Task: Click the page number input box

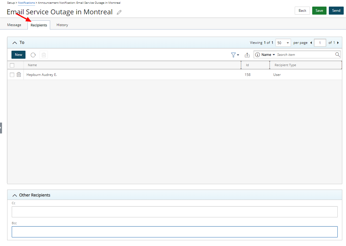Action: coord(320,43)
